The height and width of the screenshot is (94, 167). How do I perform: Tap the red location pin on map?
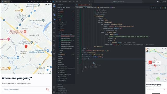[x=26, y=47]
